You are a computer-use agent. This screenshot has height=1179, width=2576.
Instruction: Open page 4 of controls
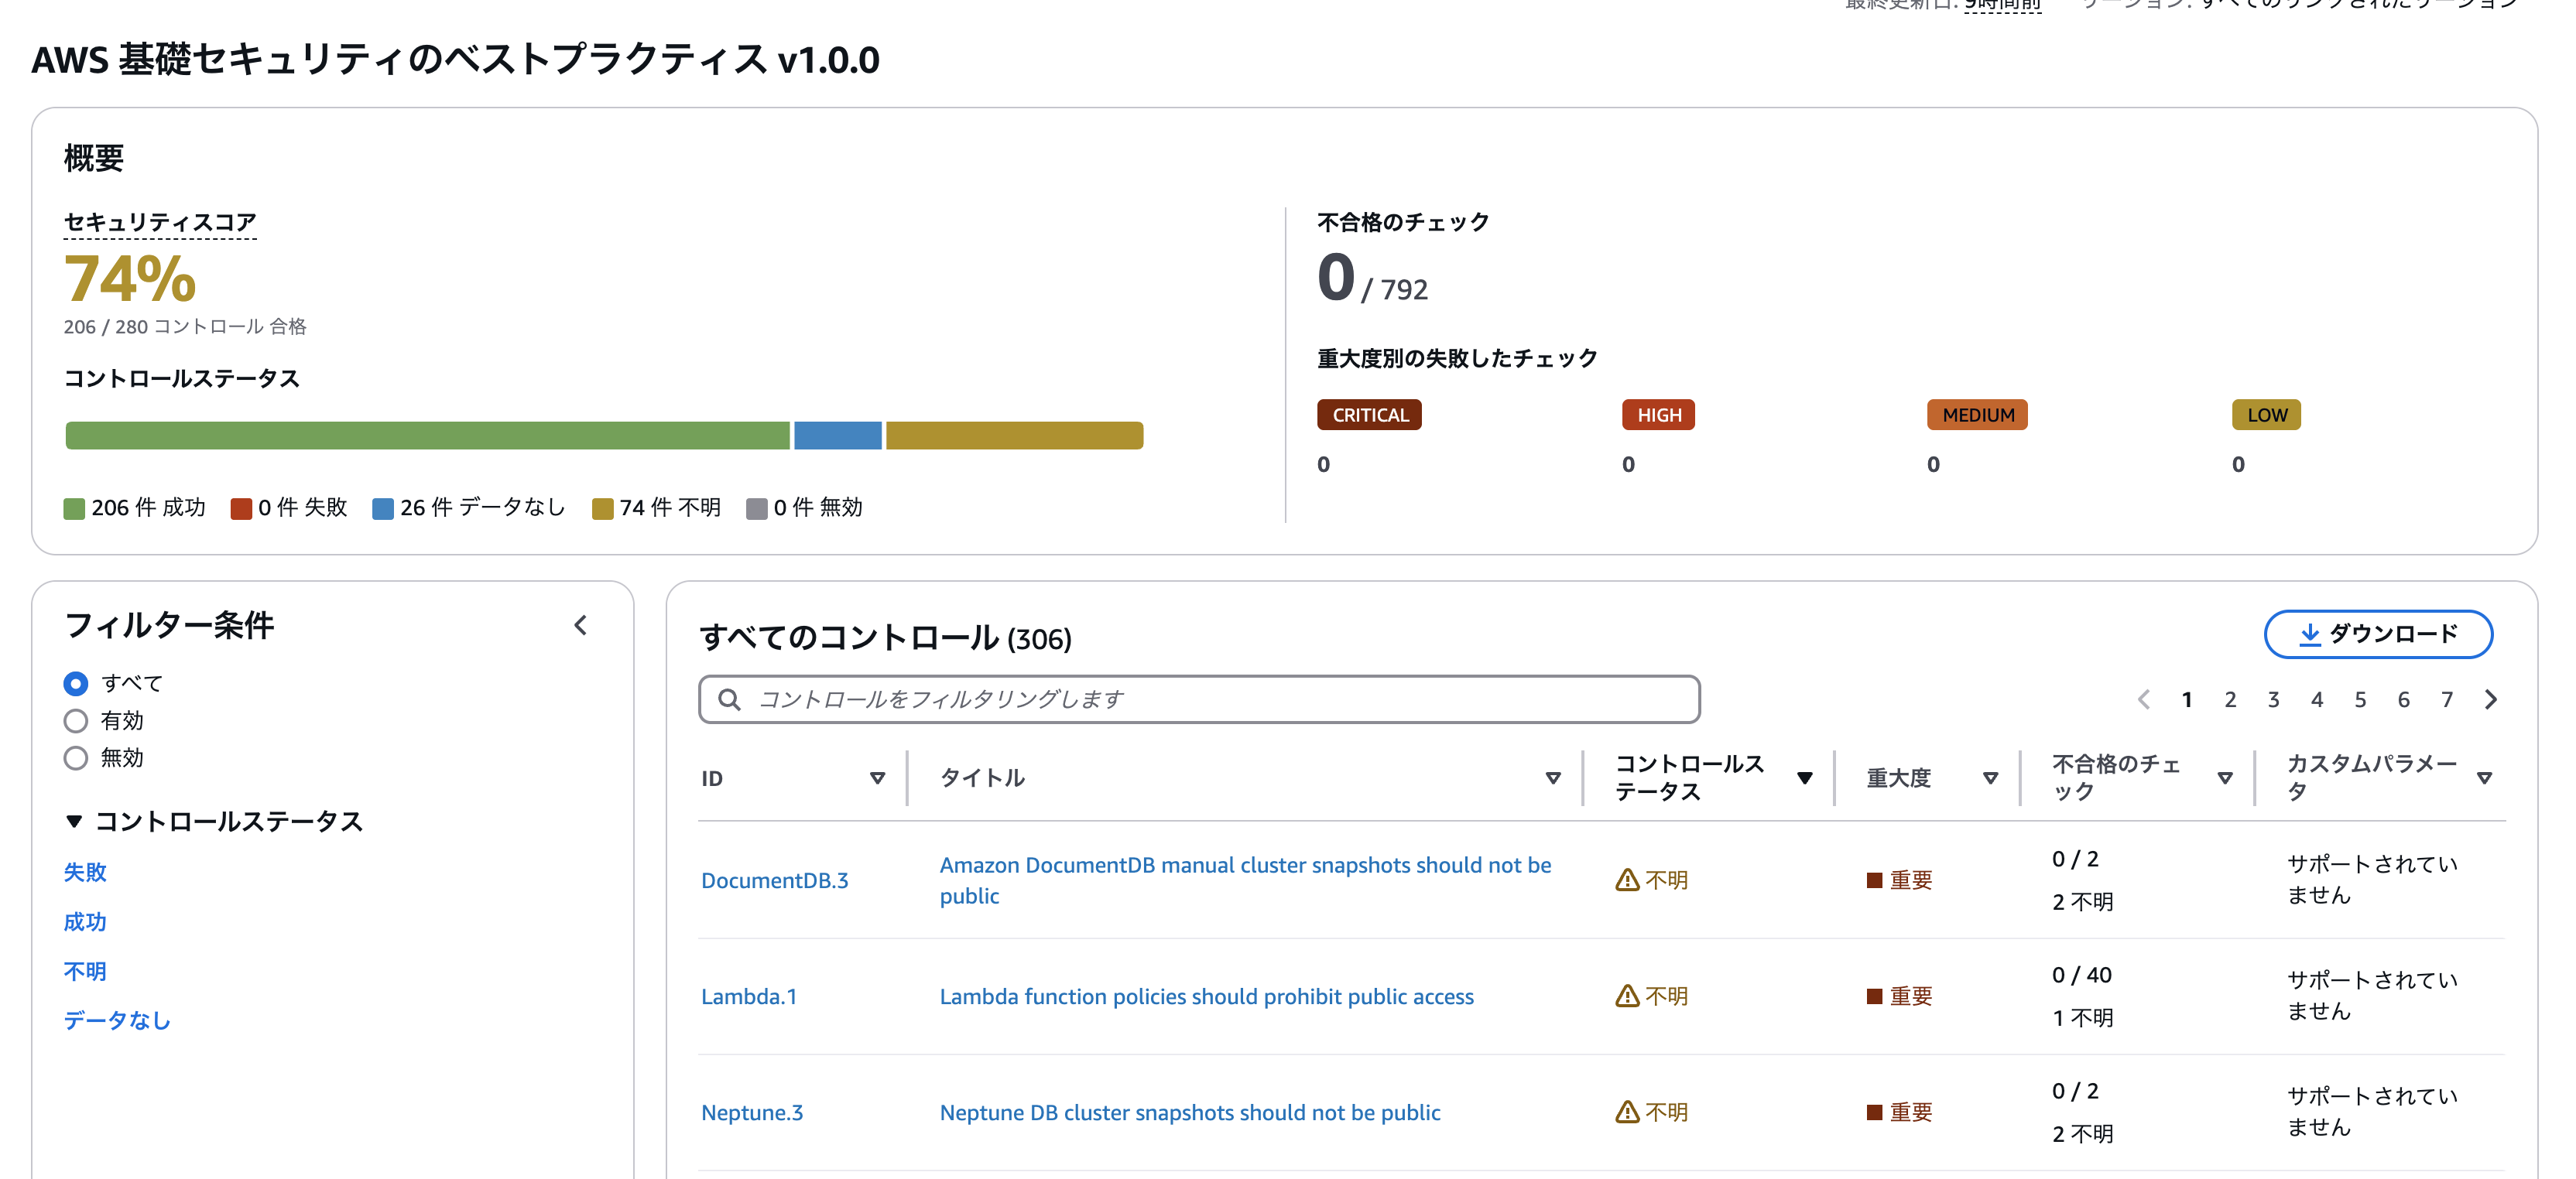click(x=2317, y=699)
